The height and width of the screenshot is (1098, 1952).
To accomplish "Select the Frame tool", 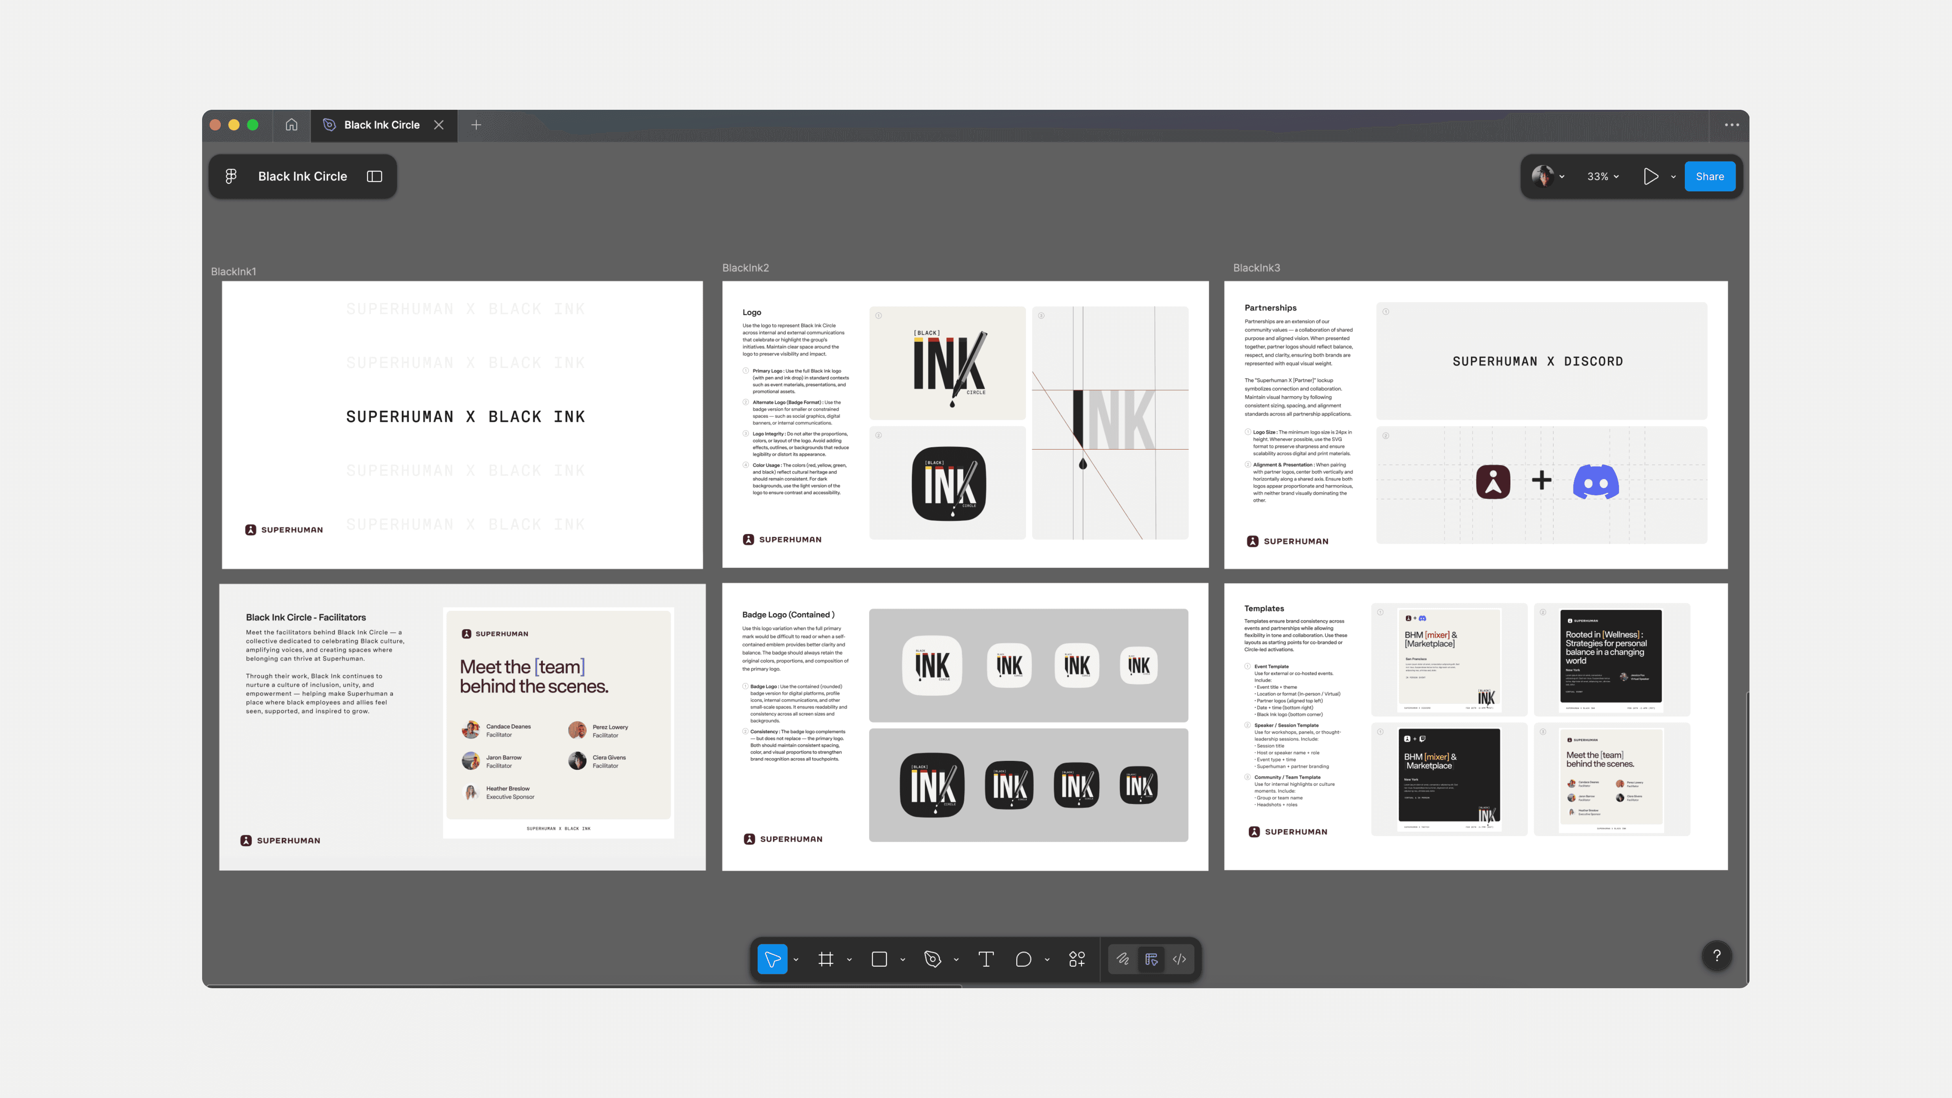I will pyautogui.click(x=825, y=959).
